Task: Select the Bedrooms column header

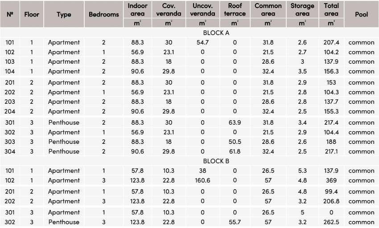Action: tap(104, 14)
